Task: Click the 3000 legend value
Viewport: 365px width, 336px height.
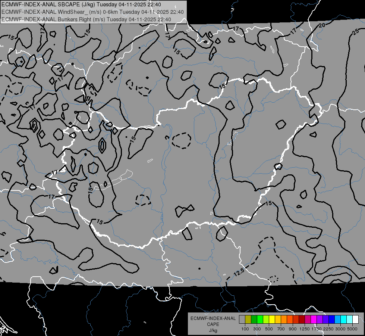Action: [x=340, y=329]
